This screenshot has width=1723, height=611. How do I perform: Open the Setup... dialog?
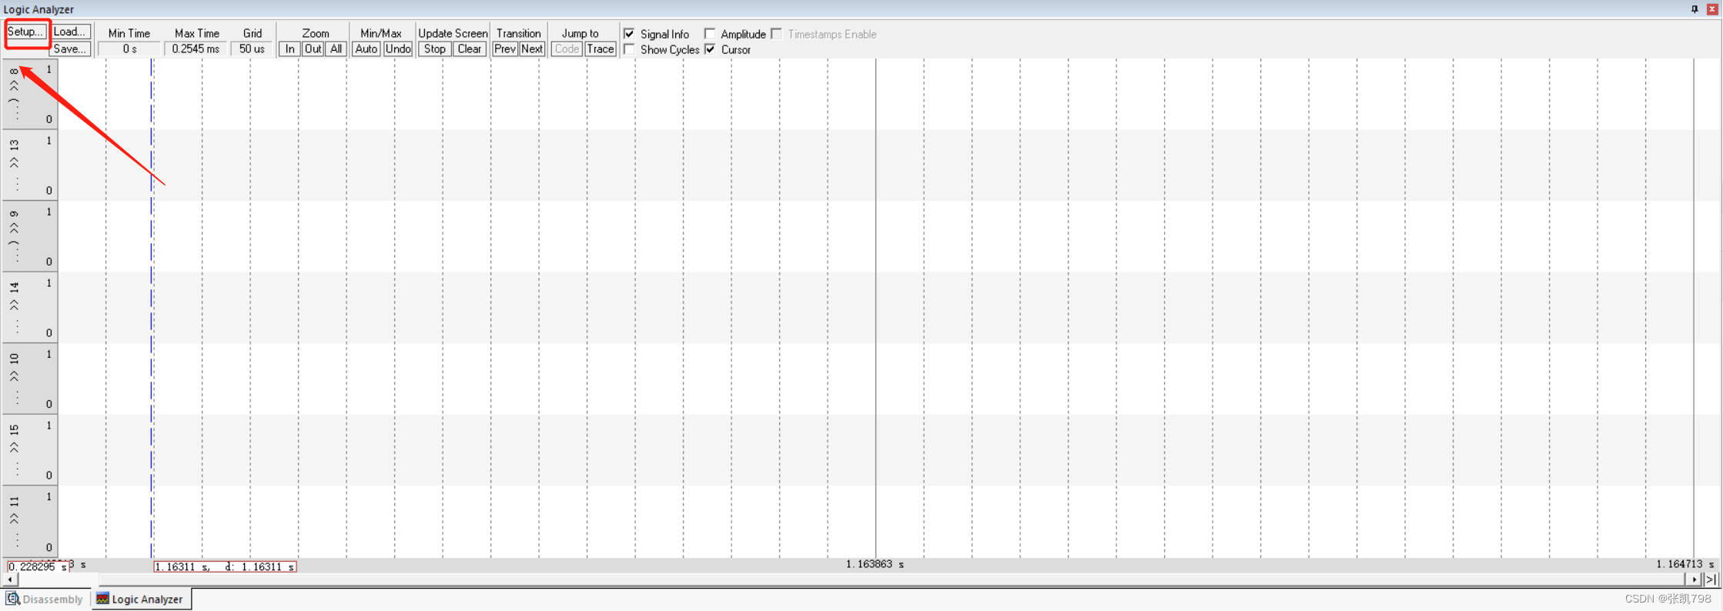tap(25, 32)
